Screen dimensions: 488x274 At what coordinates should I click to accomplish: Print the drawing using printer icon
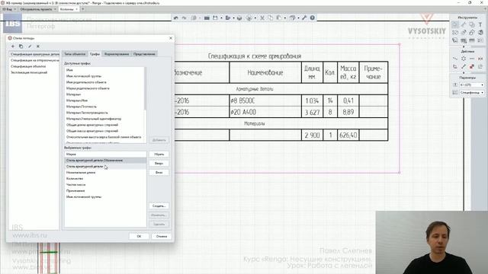point(239,18)
